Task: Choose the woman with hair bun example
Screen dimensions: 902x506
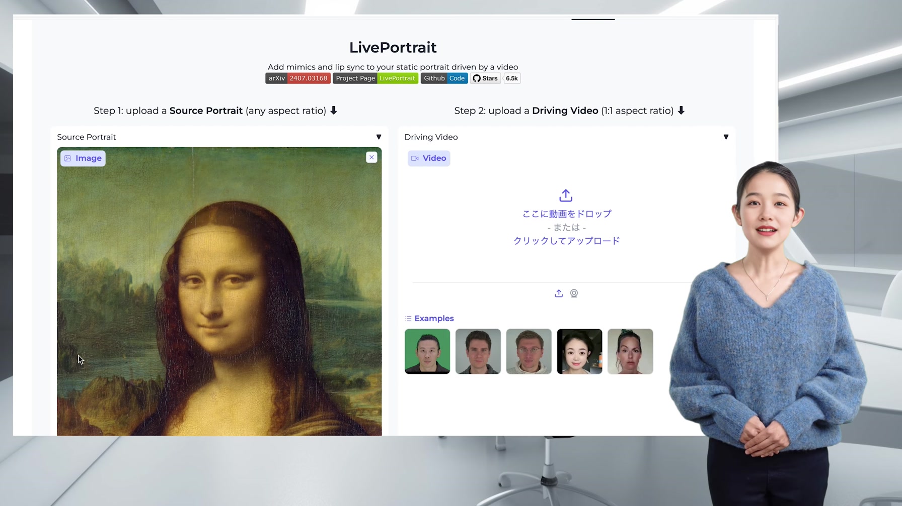Action: click(x=630, y=351)
